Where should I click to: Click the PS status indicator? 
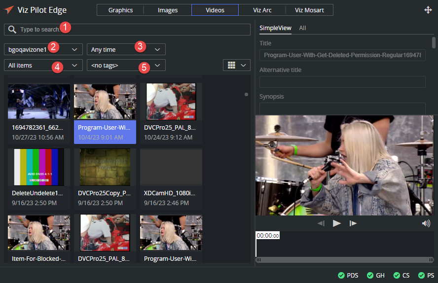click(x=426, y=276)
